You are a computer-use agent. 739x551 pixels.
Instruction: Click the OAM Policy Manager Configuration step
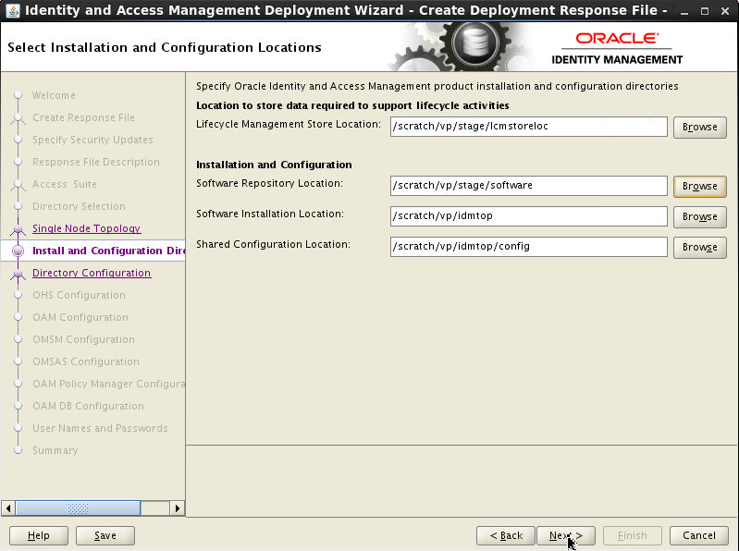point(108,384)
